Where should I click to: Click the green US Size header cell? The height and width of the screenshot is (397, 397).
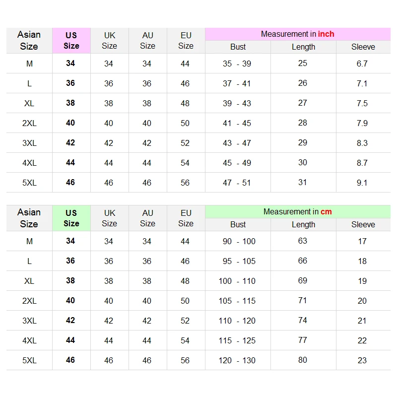(71, 218)
